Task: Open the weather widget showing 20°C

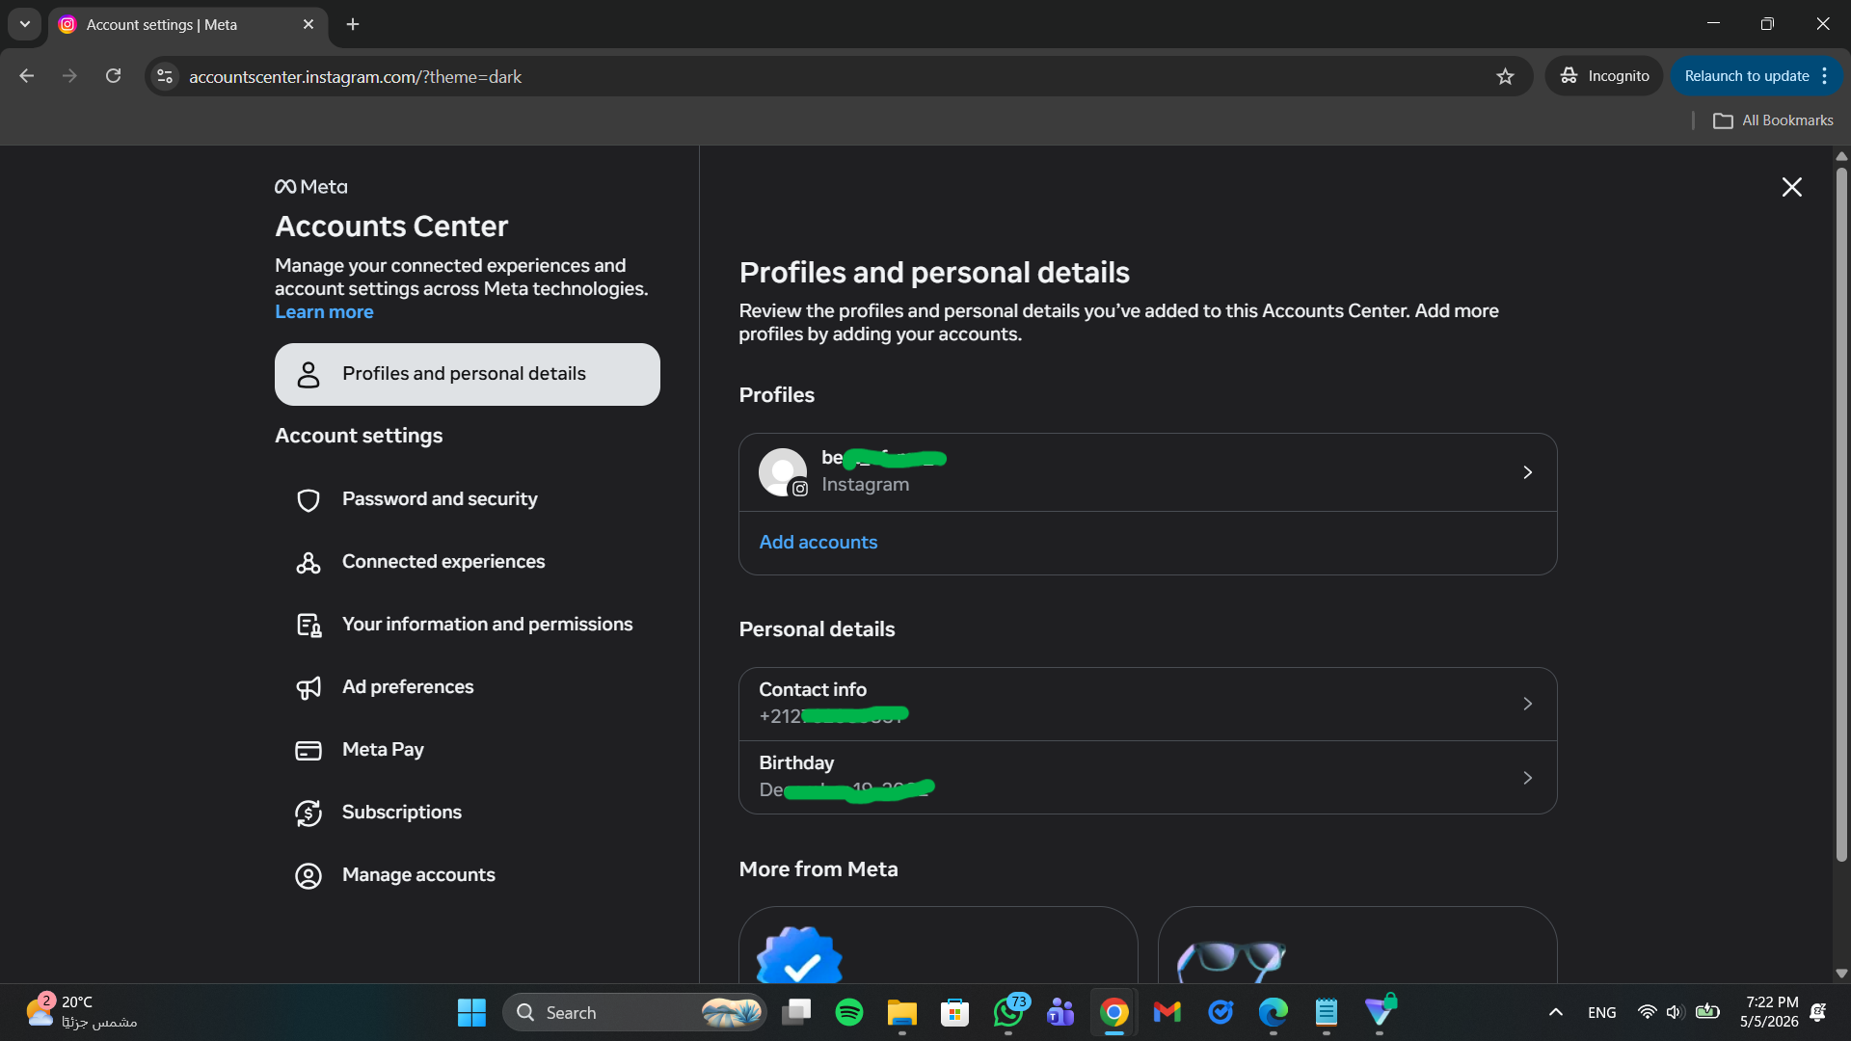Action: click(x=81, y=1012)
